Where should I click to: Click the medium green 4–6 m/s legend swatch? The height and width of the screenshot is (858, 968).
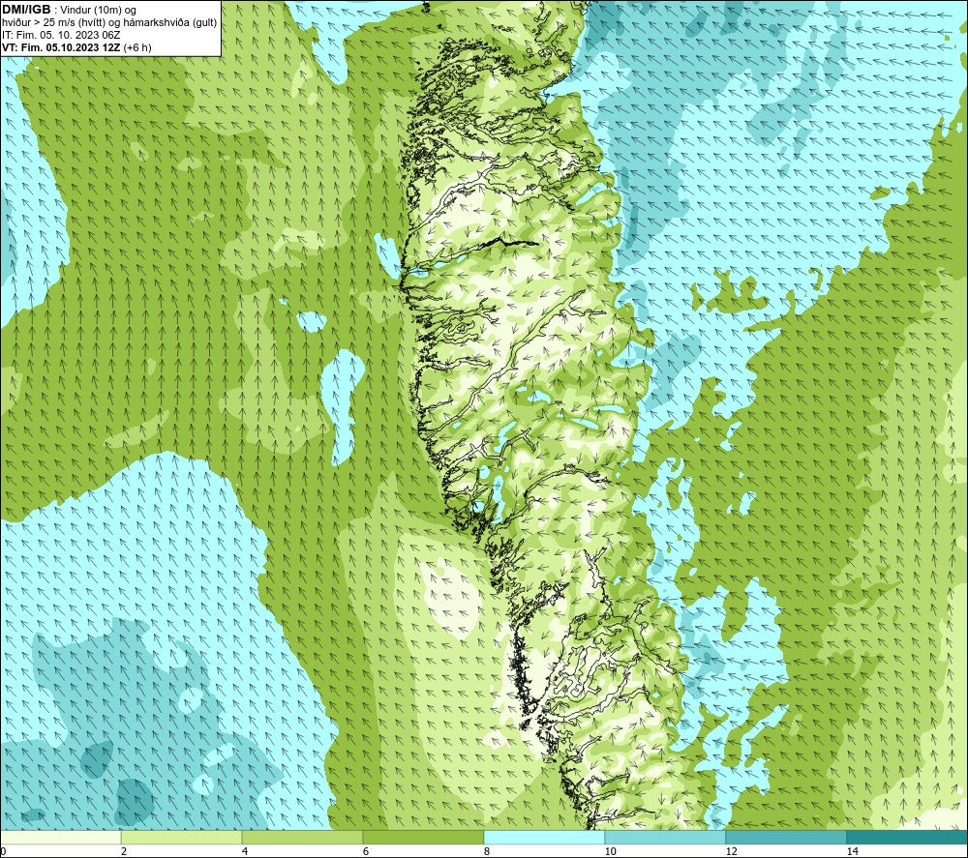tap(302, 837)
